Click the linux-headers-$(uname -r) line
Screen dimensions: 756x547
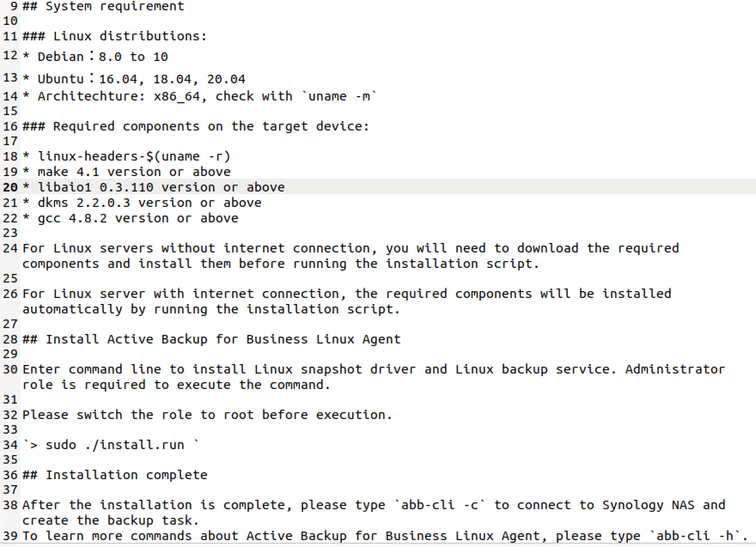[x=127, y=156]
